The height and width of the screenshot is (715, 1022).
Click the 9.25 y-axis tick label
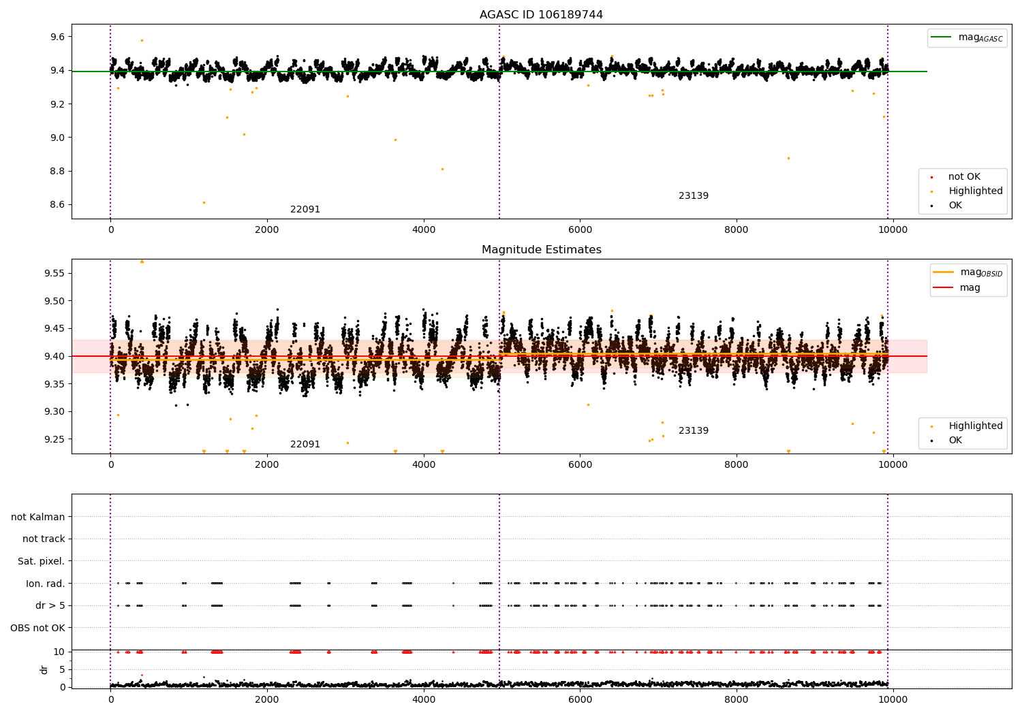point(55,439)
